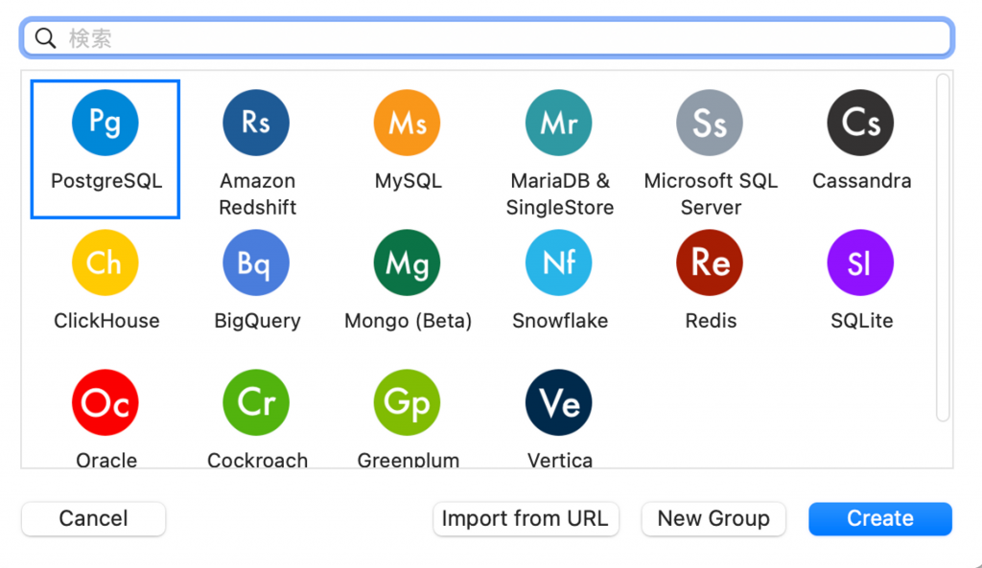Select the Cockroach database icon
Screen dimensions: 982x568
coord(256,403)
